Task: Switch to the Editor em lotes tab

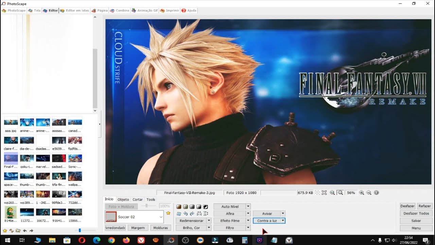Action: point(74,11)
